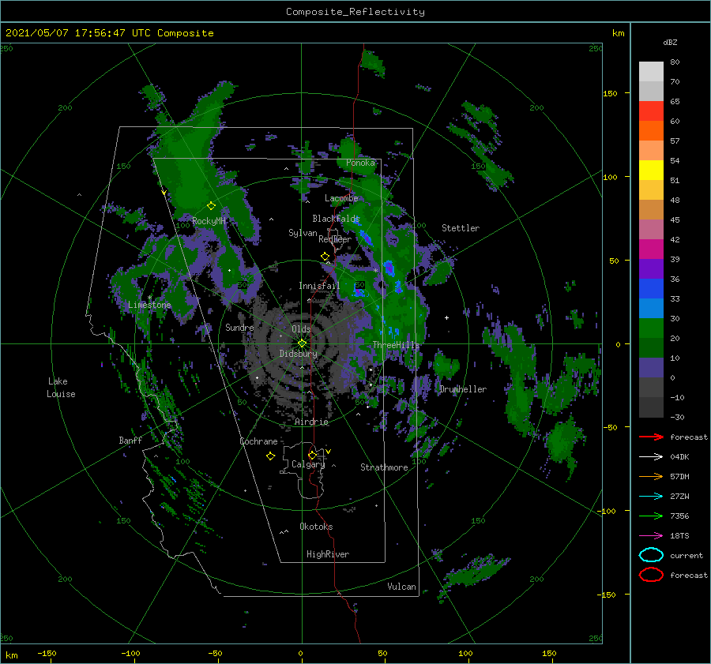The image size is (711, 664).
Task: Select the red 65 dBZ swatch
Action: [x=651, y=111]
